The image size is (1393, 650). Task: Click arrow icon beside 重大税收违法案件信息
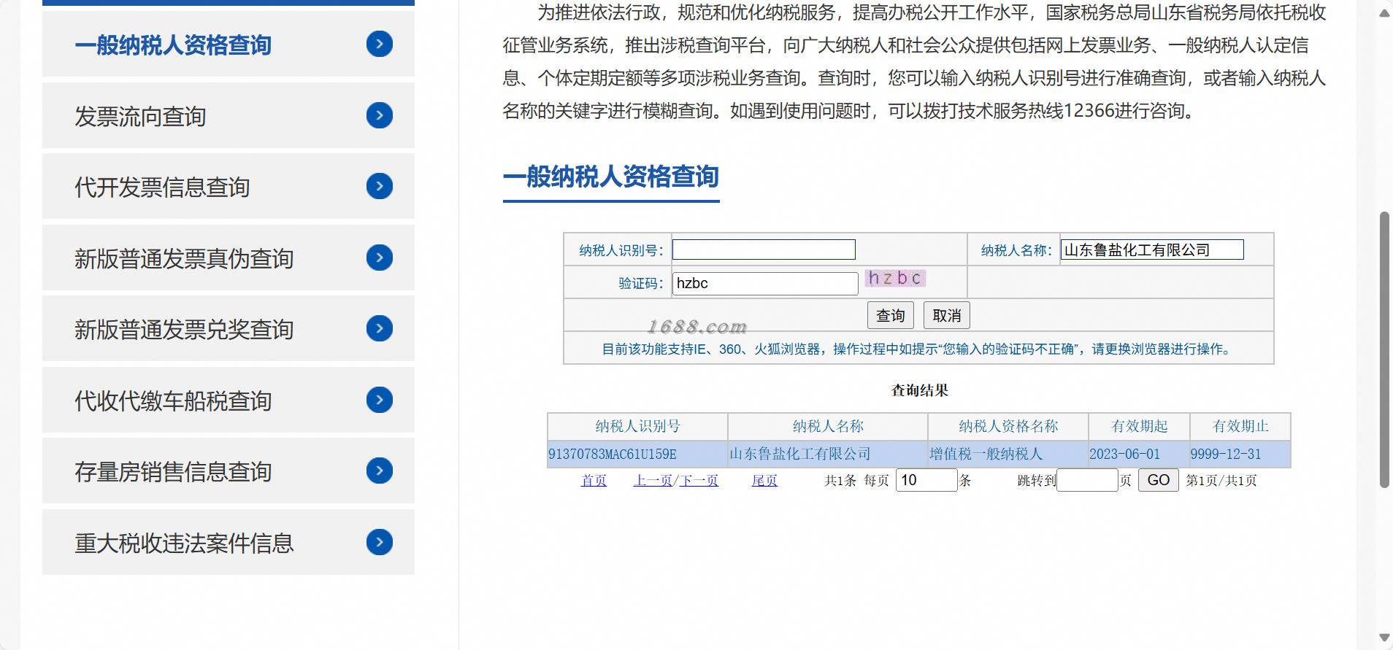point(380,542)
